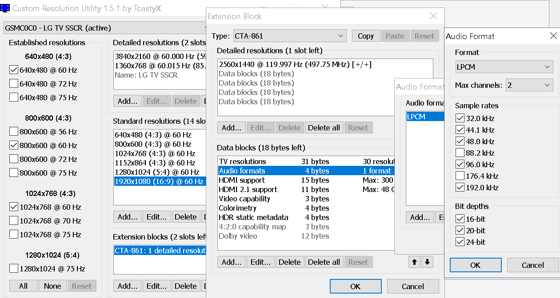Click OK in Audio Format dialog
The image size is (560, 298).
(475, 265)
